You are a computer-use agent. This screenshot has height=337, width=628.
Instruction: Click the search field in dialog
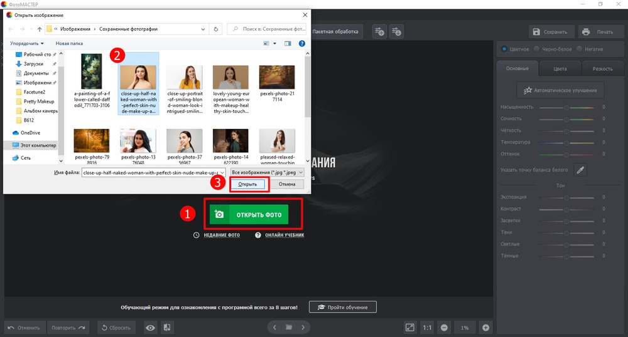point(267,29)
